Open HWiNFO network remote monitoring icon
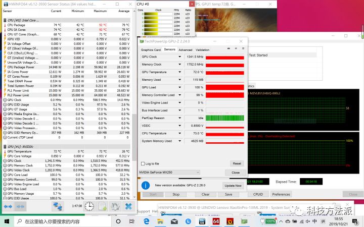364x227 pixels. tap(58, 206)
